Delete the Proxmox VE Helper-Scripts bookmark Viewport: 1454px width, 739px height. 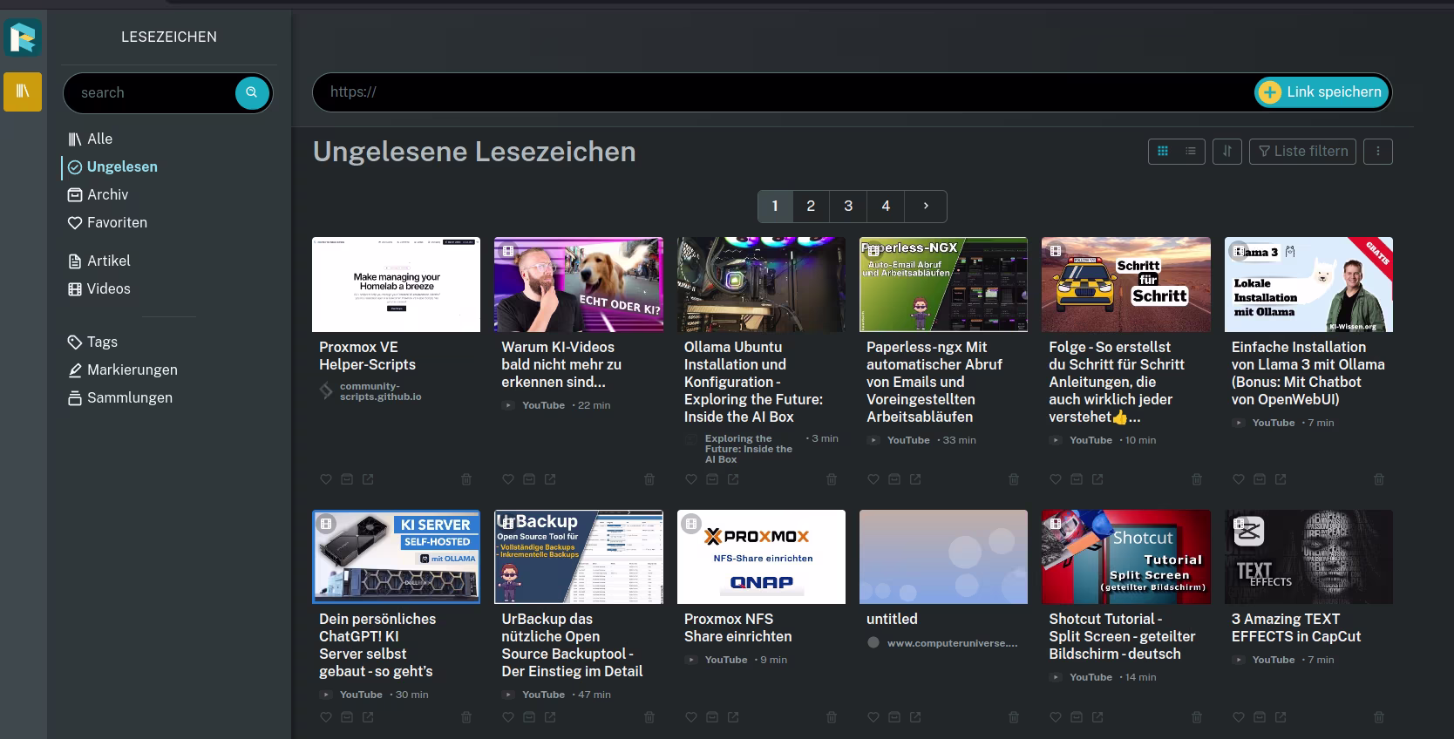[x=466, y=479]
